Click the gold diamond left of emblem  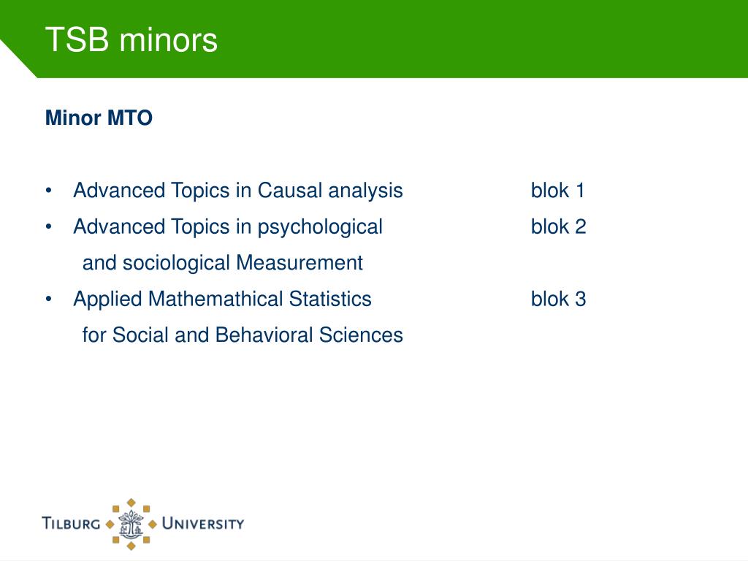110,524
